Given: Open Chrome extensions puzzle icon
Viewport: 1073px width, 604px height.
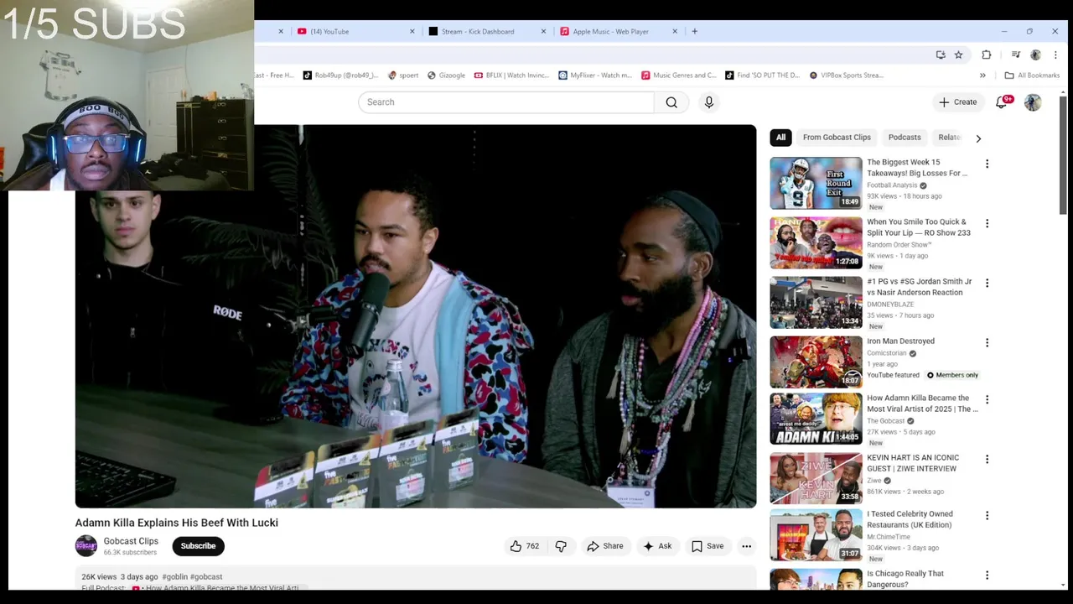Looking at the screenshot, I should pyautogui.click(x=987, y=55).
